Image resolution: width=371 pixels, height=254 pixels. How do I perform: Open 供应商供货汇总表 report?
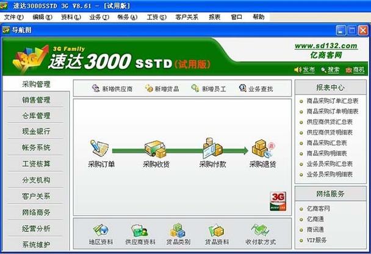click(330, 122)
